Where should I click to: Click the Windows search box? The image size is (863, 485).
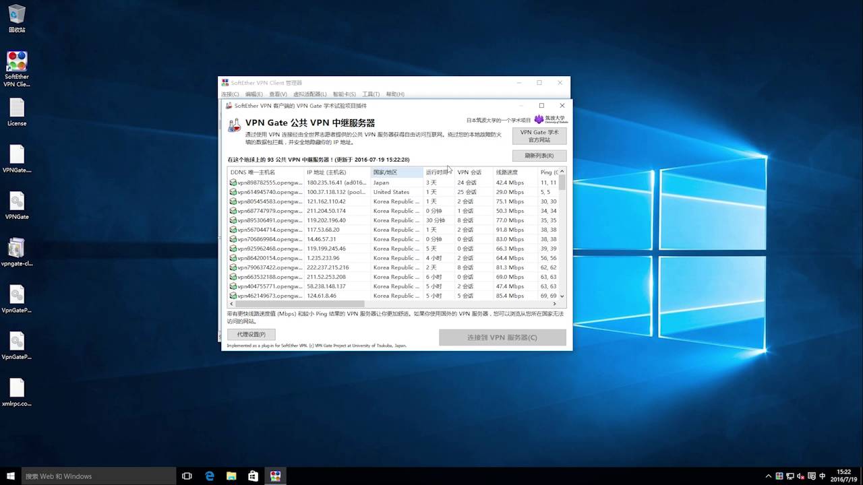tap(98, 476)
